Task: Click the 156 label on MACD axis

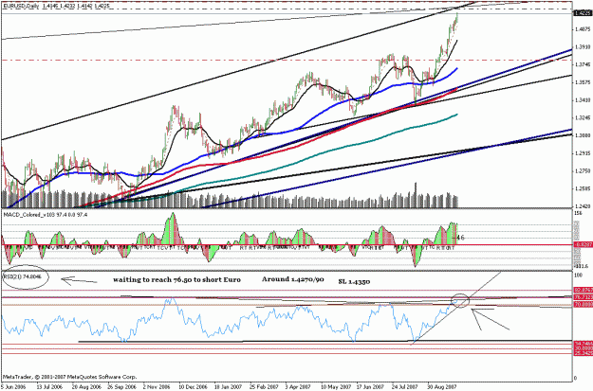Action: click(x=578, y=214)
